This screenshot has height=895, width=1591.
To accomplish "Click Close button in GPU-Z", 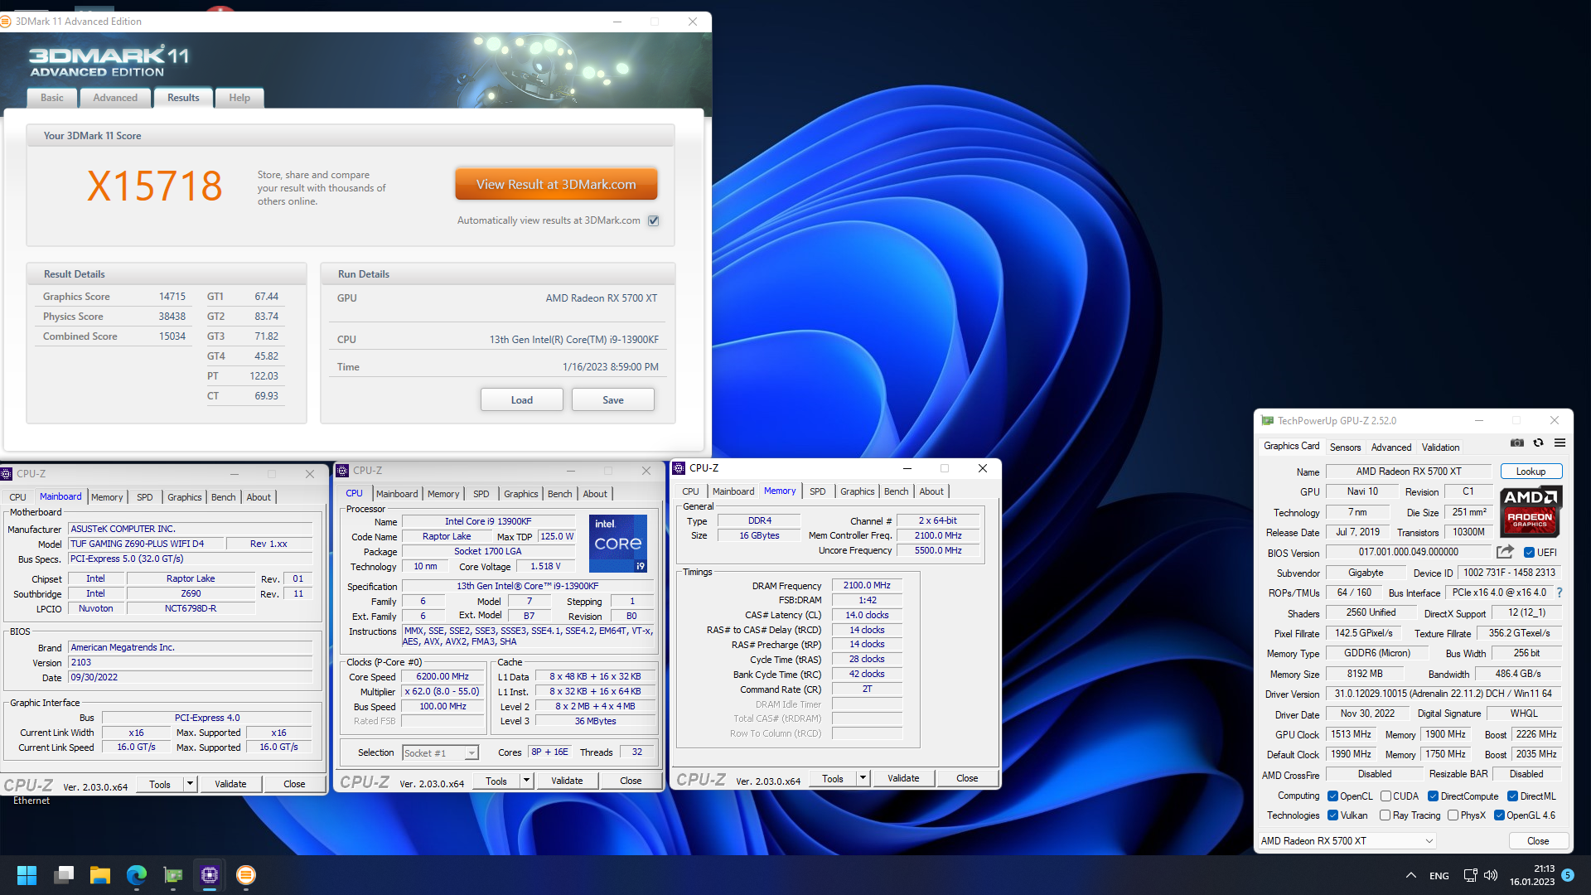I will coord(1538,841).
